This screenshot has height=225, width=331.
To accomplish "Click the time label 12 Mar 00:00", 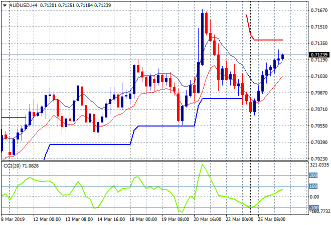I will (x=47, y=219).
